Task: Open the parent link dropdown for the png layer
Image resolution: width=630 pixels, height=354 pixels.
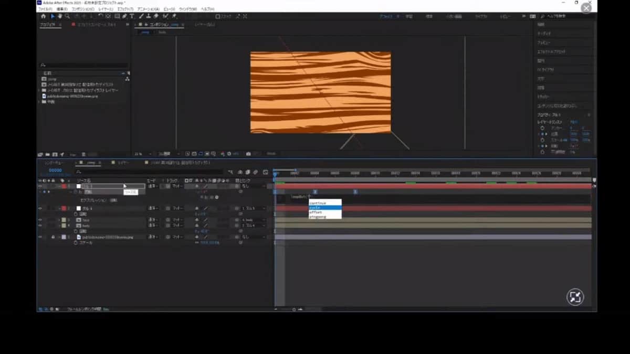Action: [253, 237]
